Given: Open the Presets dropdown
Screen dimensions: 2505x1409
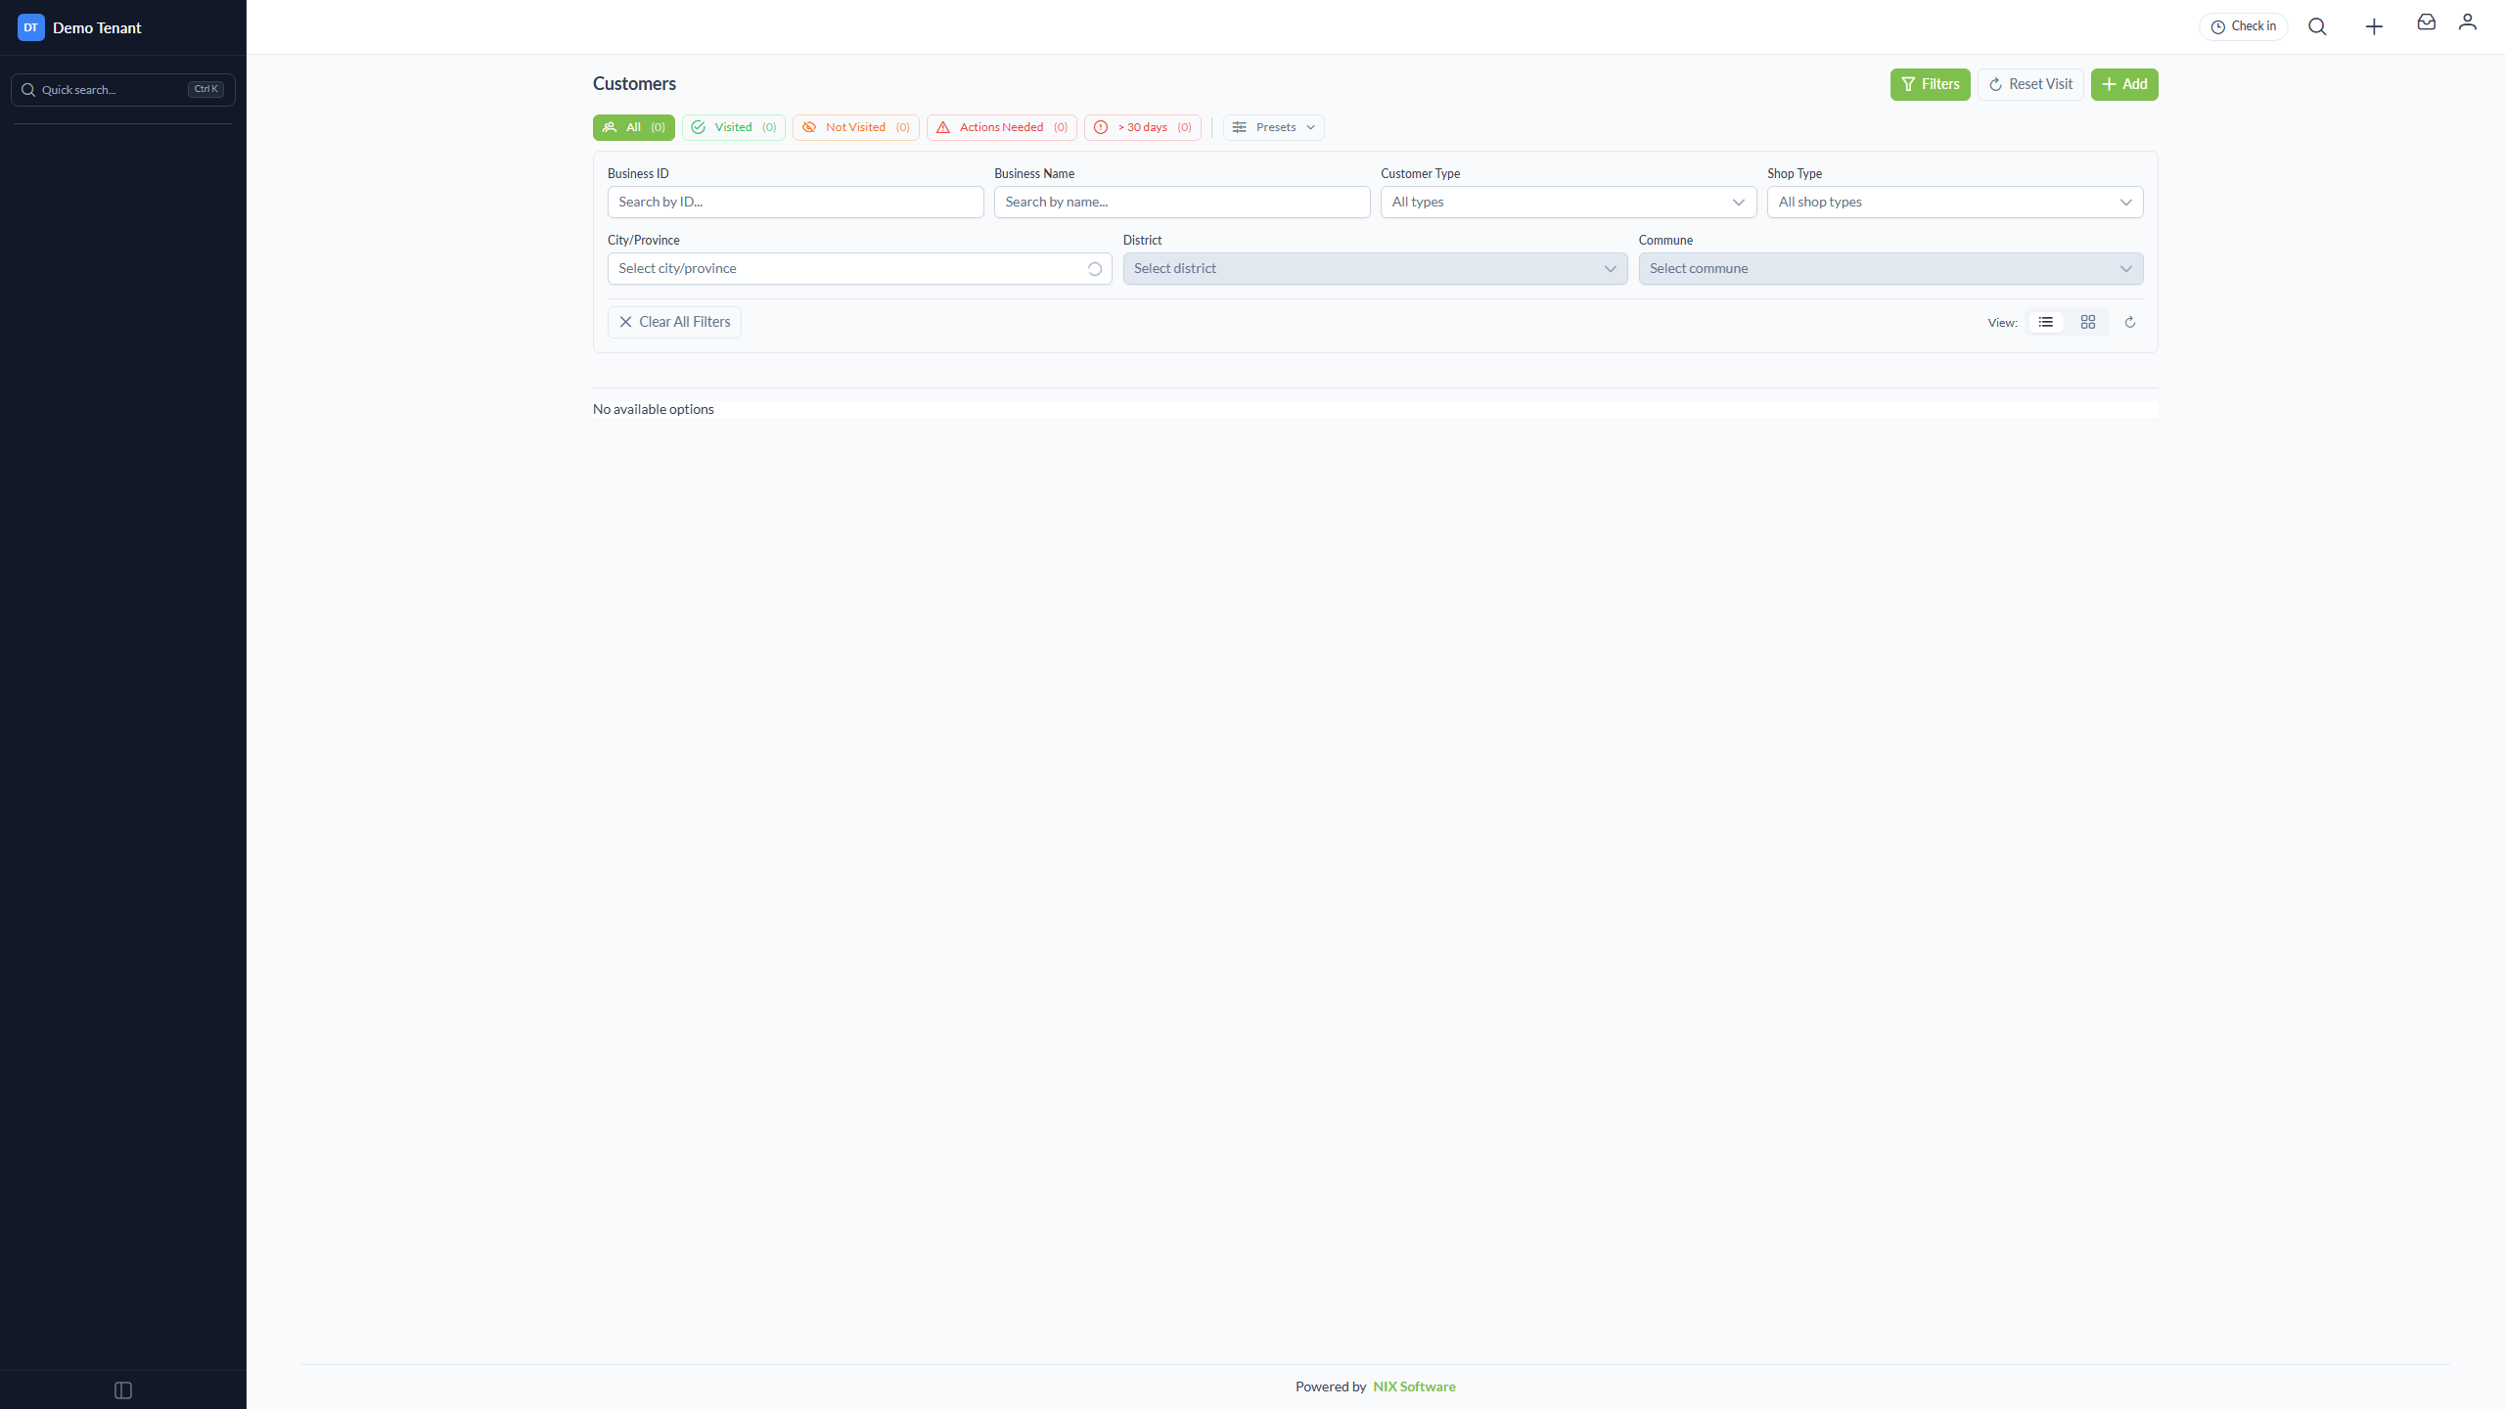Looking at the screenshot, I should click(x=1274, y=127).
